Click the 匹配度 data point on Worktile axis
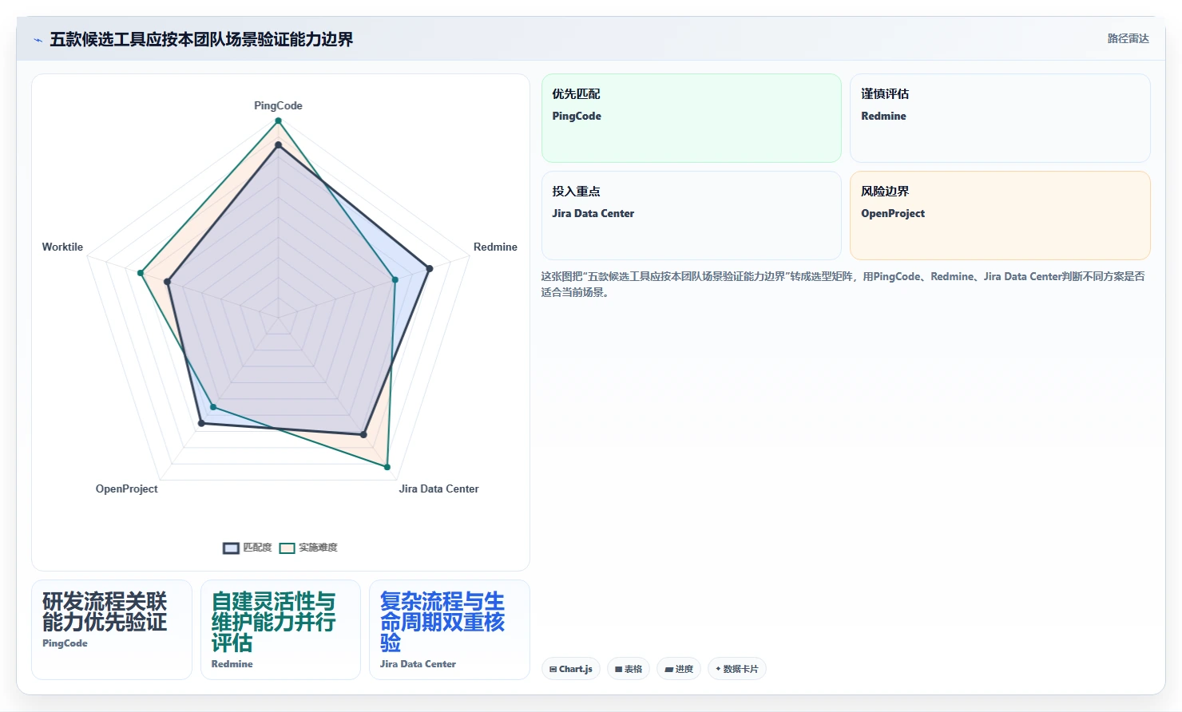Image resolution: width=1182 pixels, height=712 pixels. (168, 282)
